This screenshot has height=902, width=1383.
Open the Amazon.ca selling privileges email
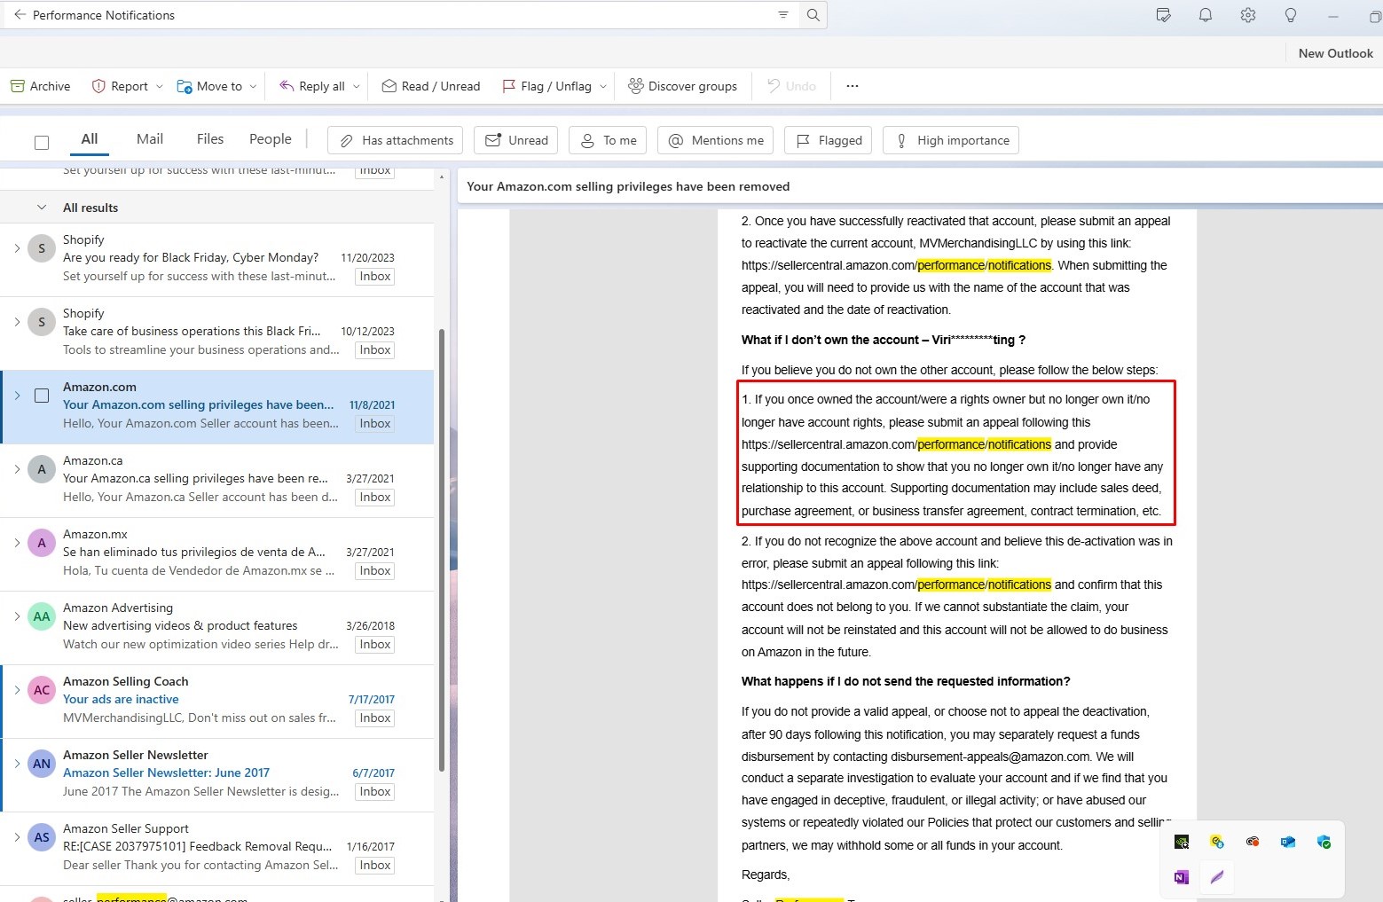pyautogui.click(x=217, y=480)
